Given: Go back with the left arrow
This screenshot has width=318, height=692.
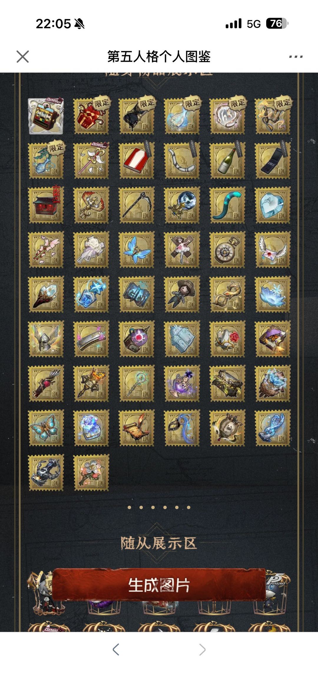Looking at the screenshot, I should pyautogui.click(x=116, y=650).
